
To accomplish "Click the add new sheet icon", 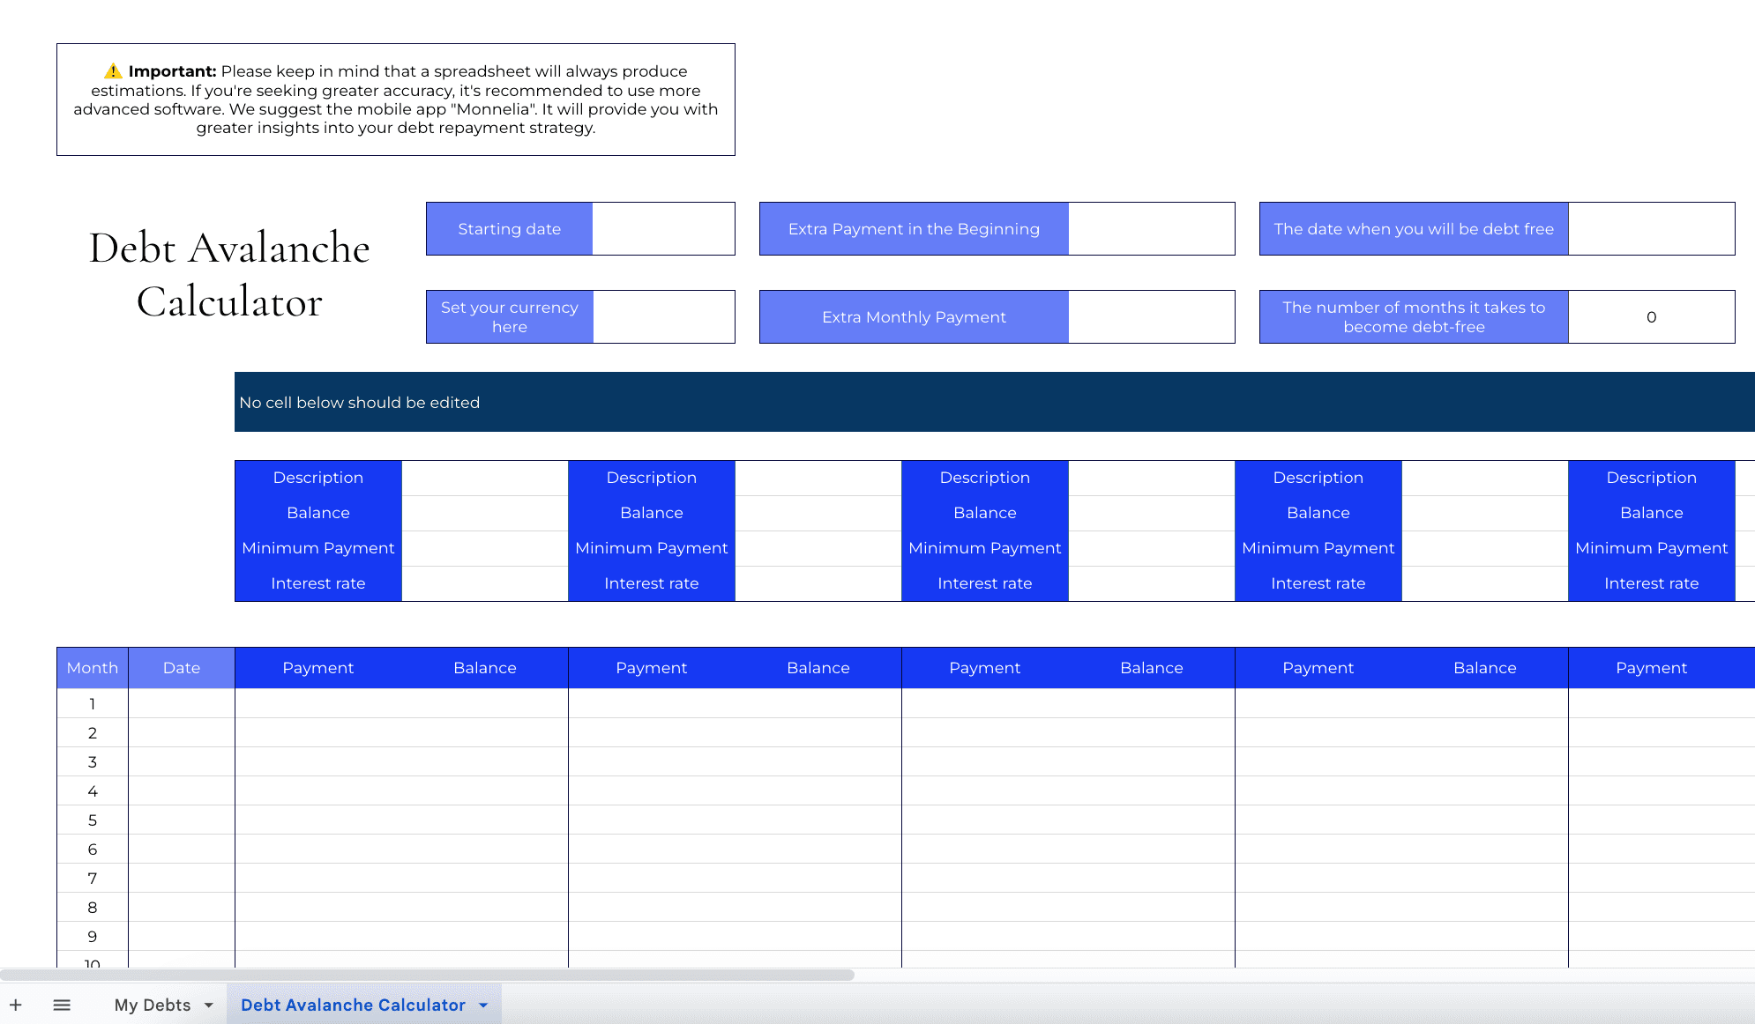I will (x=17, y=1005).
